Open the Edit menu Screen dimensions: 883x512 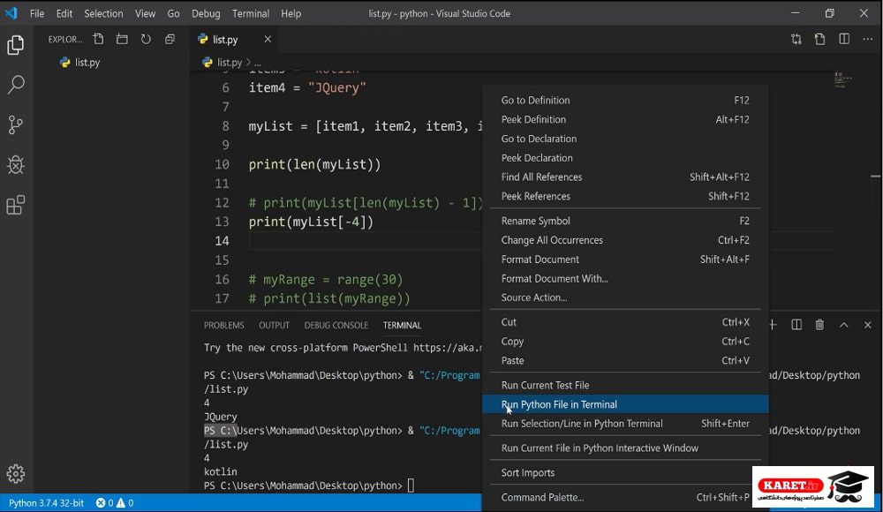tap(64, 13)
